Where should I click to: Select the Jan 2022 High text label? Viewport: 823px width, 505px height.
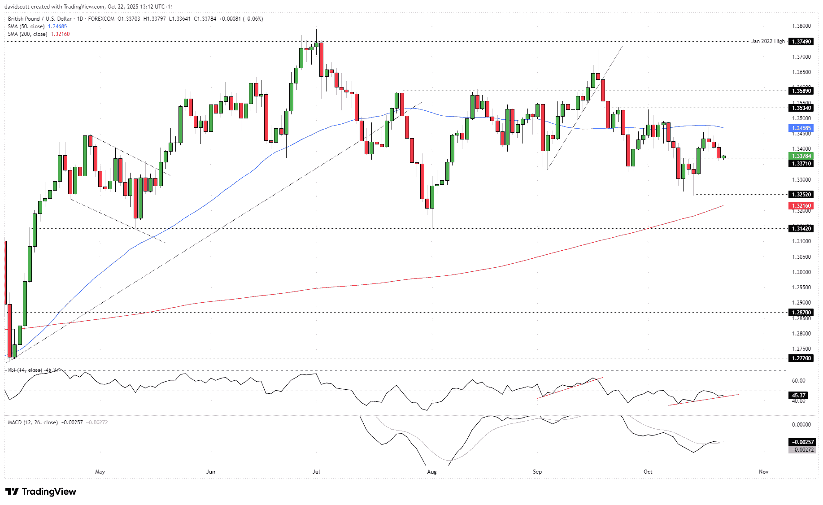(768, 41)
